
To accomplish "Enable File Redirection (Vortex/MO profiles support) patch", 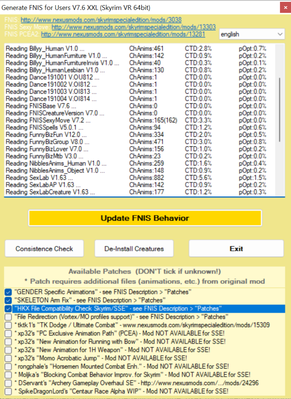I will (8, 317).
